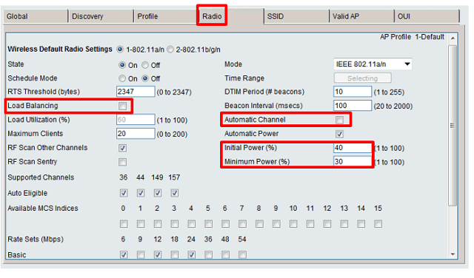Open the Global tab
Image resolution: width=474 pixels, height=278 pixels.
[x=36, y=16]
